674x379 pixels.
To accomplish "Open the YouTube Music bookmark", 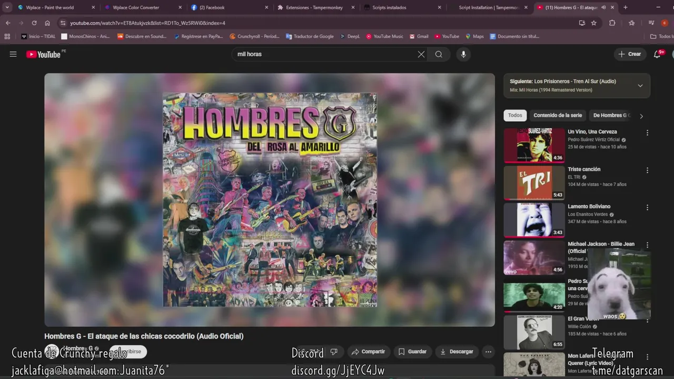I will (x=385, y=36).
